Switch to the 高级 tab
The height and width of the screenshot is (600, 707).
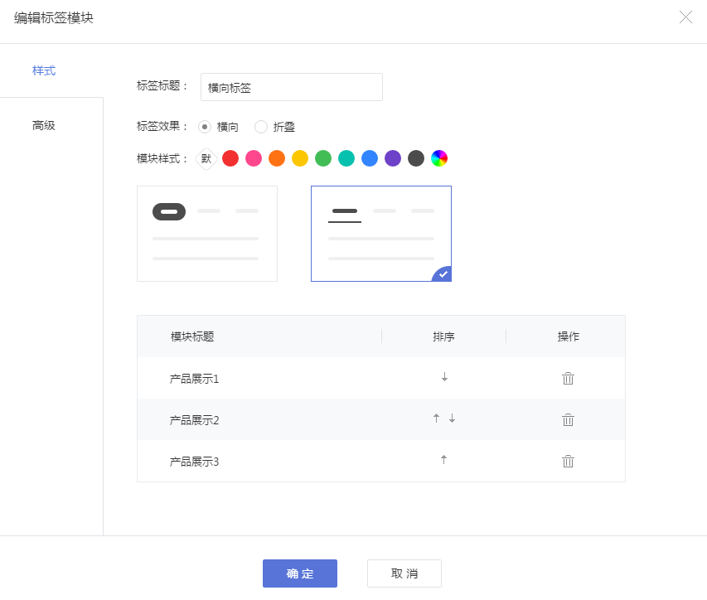click(44, 125)
